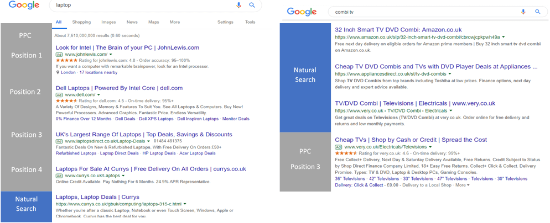Click 'Monitor Deals' sitelink
The image size is (550, 223).
pos(236,119)
